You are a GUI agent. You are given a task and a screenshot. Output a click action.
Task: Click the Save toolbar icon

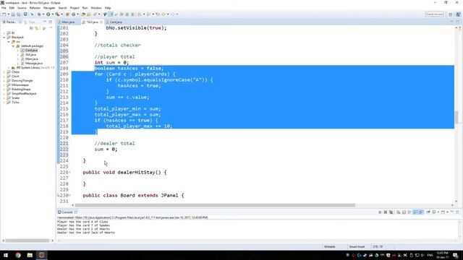(13, 14)
